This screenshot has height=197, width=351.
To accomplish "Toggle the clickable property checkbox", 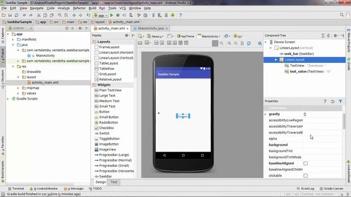I will (305, 176).
